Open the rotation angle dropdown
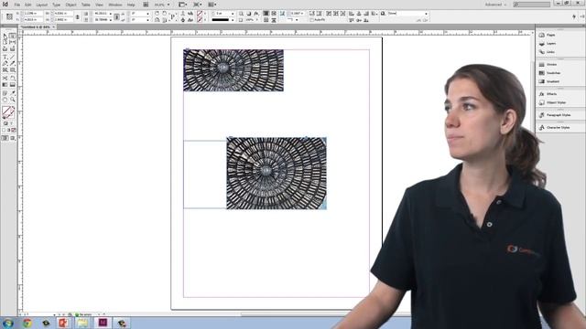Screen dimensions: 586x329 click(148, 14)
